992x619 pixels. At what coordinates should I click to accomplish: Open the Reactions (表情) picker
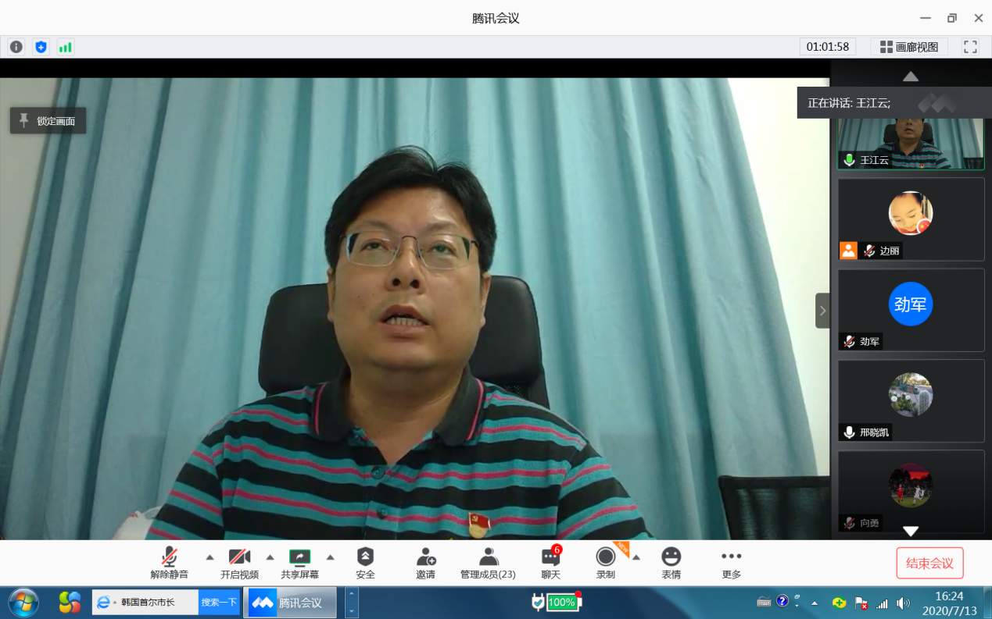pyautogui.click(x=671, y=563)
